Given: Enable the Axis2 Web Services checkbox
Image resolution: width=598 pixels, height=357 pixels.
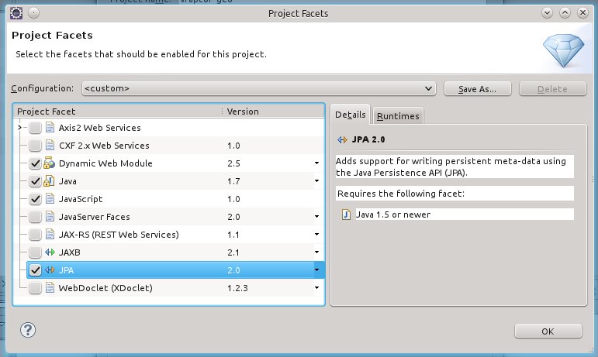Looking at the screenshot, I should (x=35, y=128).
